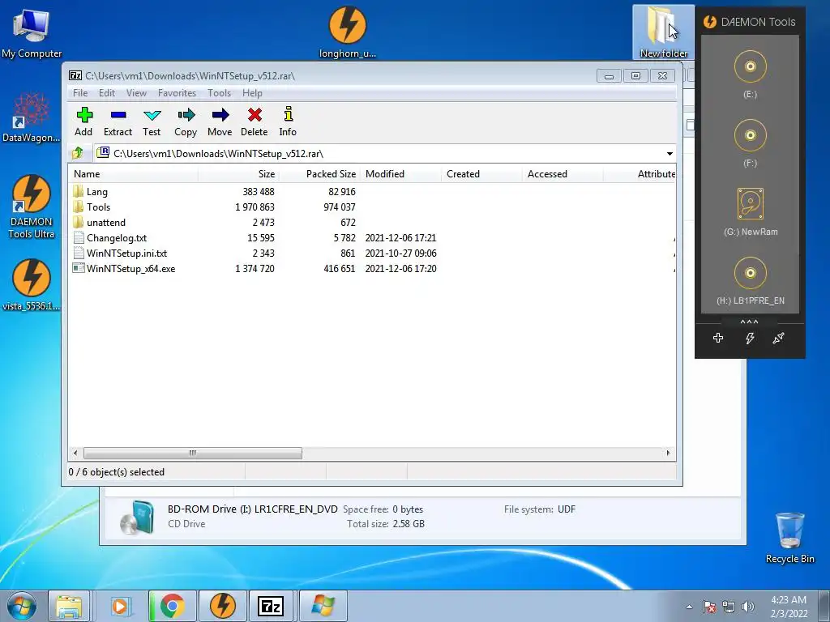Click the scroll left arrow in file list
Image resolution: width=830 pixels, height=622 pixels.
click(x=75, y=453)
